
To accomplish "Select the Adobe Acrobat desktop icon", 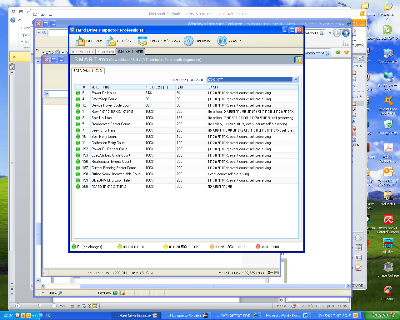I will point(388,153).
